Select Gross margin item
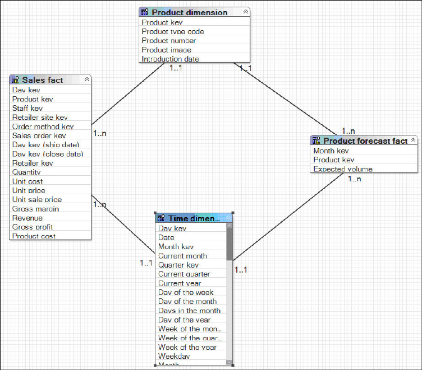 [51, 209]
